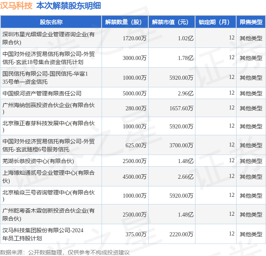The width and height of the screenshot is (266, 256).
Task: Click shareholder 芜湖长恭投资中心(有限合伙)
Action: (38, 161)
